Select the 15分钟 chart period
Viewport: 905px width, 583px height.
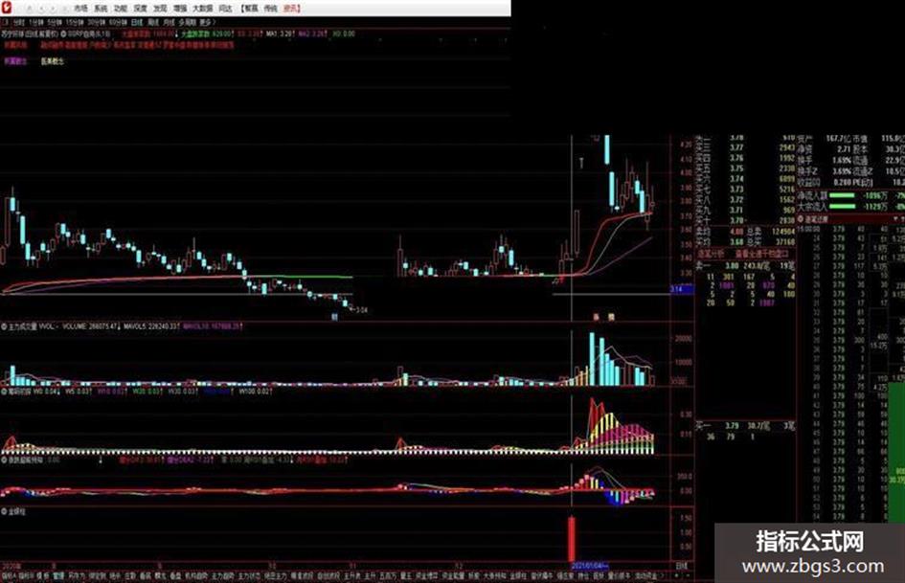(75, 22)
